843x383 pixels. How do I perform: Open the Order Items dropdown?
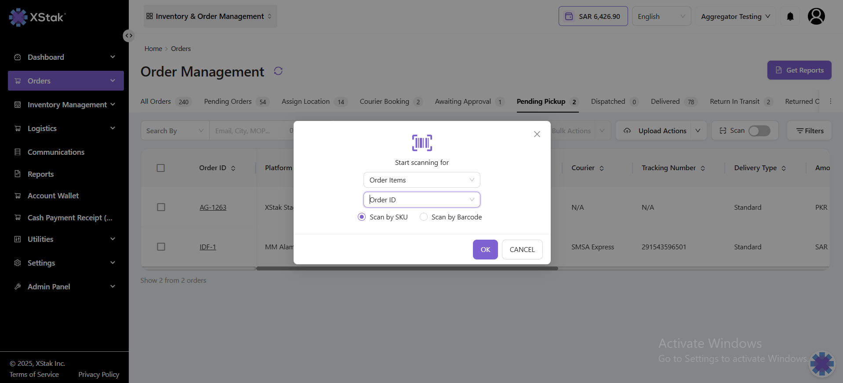(x=421, y=180)
